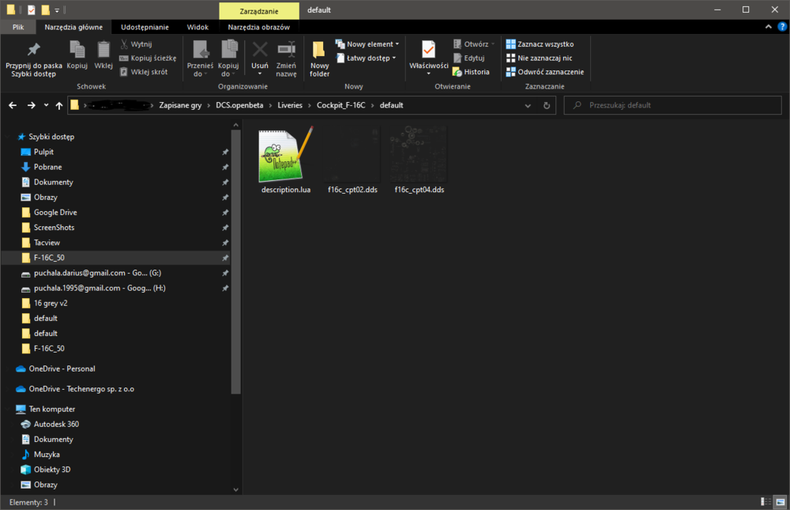
Task: Go up one folder level
Action: click(59, 105)
